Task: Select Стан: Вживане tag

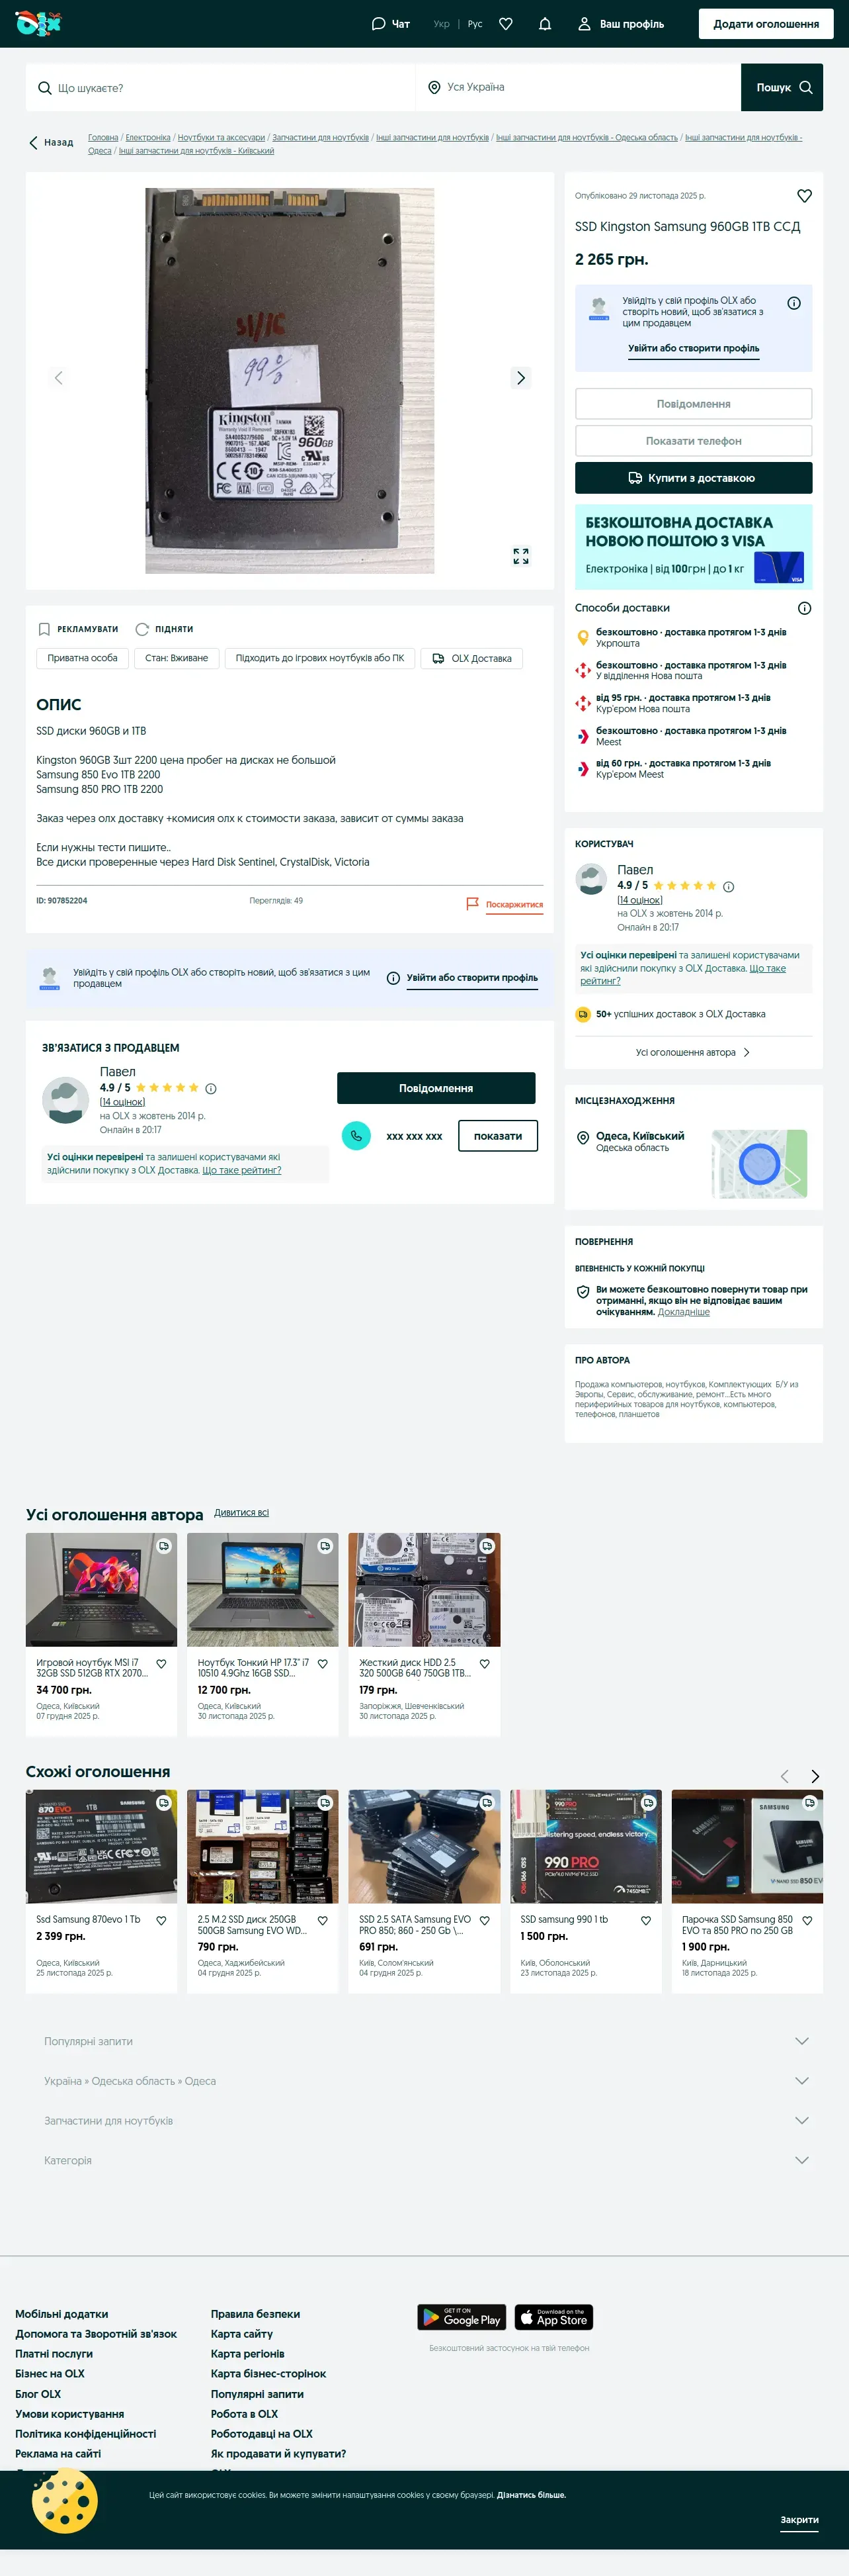Action: (177, 658)
